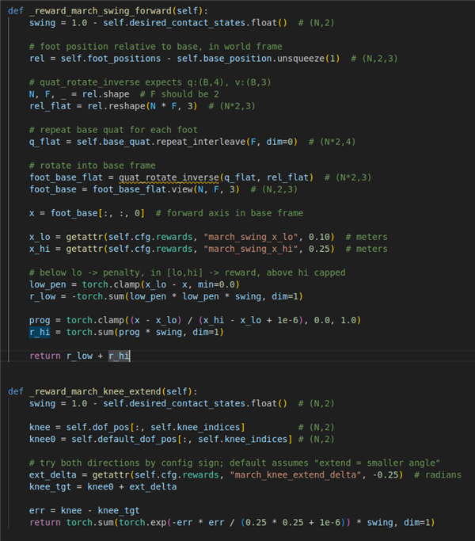
Task: Click the prog variable at its assignment
Action: 40,320
